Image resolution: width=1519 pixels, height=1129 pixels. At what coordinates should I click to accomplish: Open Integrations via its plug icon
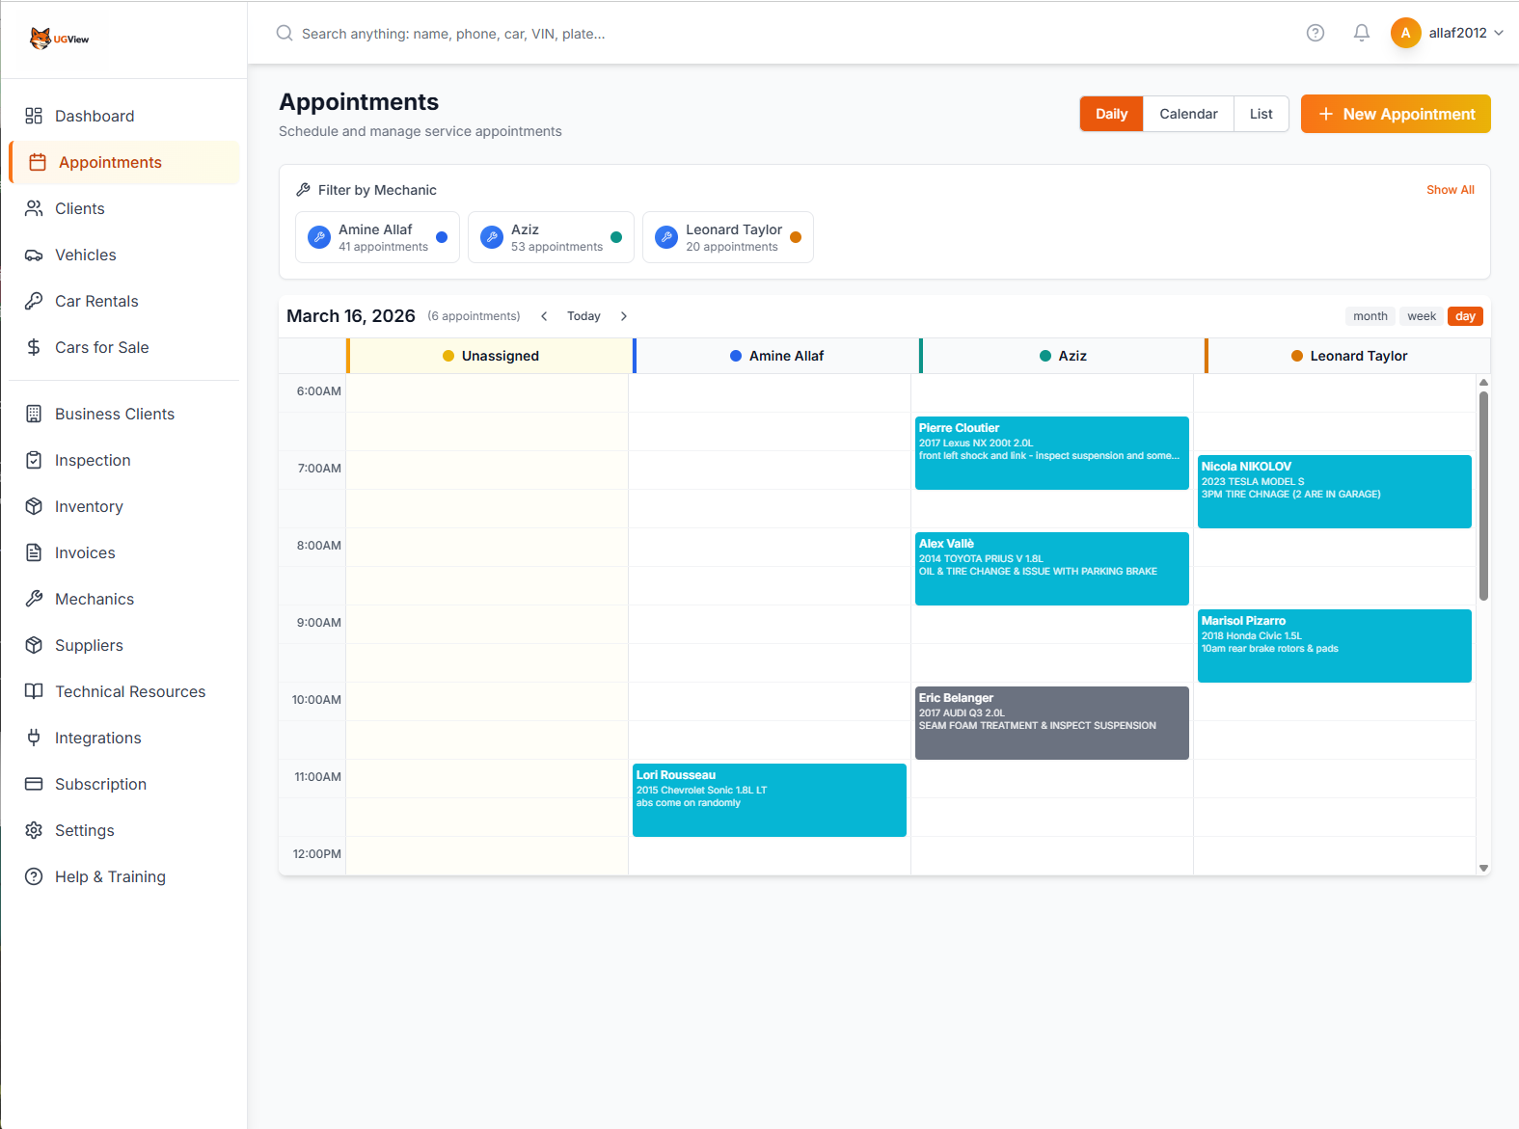coord(34,738)
